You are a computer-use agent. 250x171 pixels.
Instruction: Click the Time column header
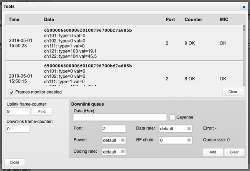[14, 20]
